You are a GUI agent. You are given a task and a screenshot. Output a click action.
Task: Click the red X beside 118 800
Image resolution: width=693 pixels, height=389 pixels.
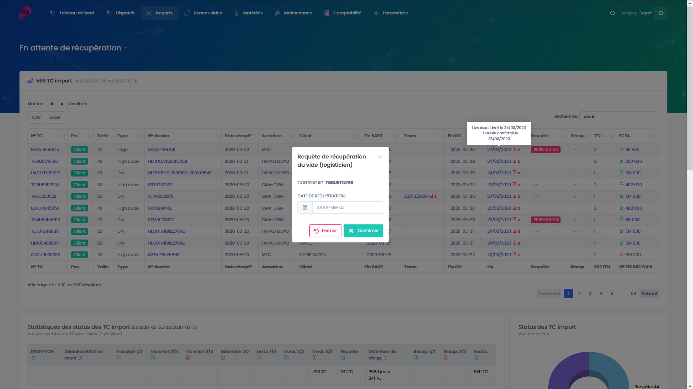[622, 149]
